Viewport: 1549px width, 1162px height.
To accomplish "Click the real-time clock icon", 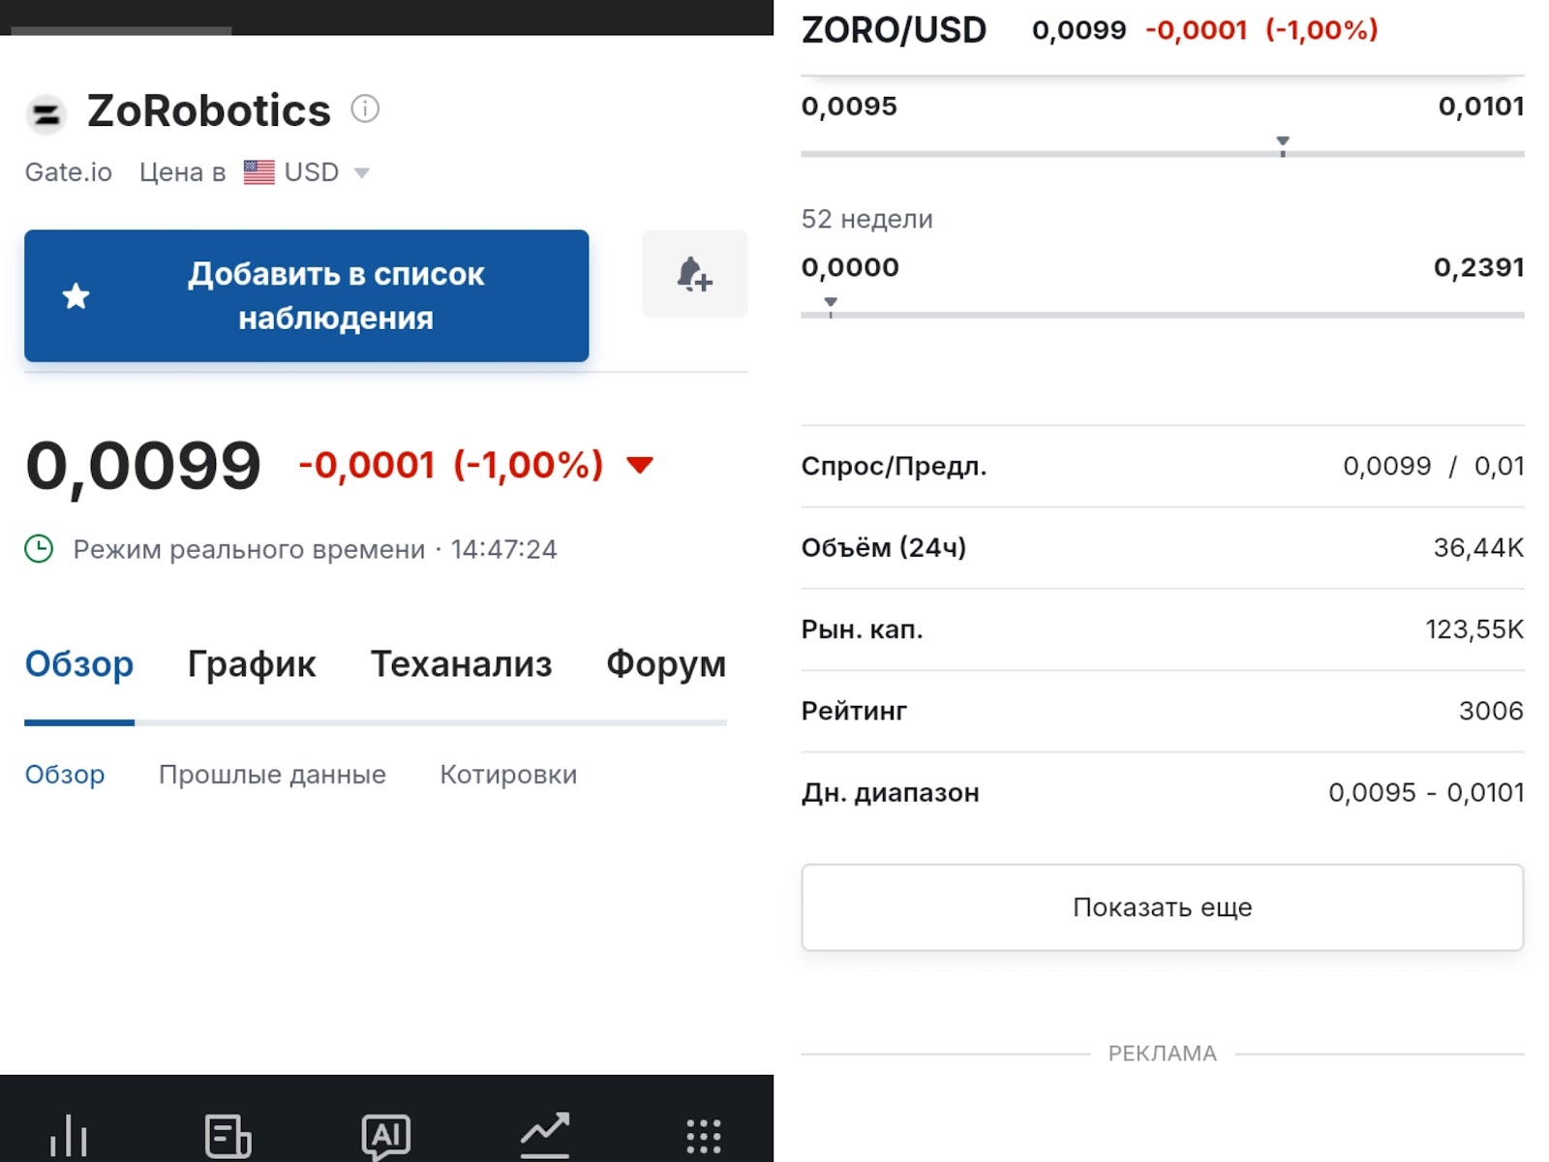I will 39,549.
